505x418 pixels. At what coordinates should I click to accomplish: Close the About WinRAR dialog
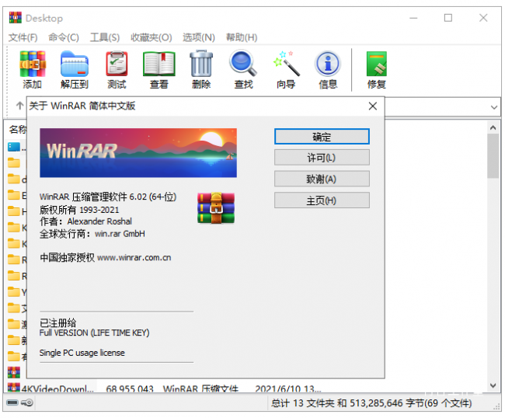373,106
